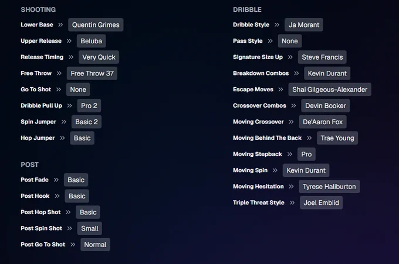Click the double chevron after Post Hook

(57, 196)
